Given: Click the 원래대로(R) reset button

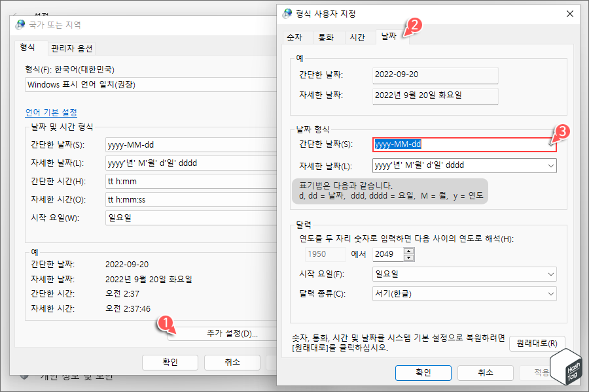Looking at the screenshot, I should (x=537, y=343).
